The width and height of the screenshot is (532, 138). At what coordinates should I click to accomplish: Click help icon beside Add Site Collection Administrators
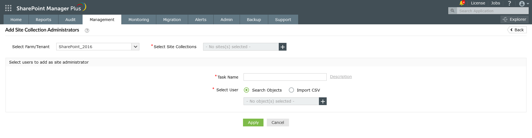(x=87, y=30)
